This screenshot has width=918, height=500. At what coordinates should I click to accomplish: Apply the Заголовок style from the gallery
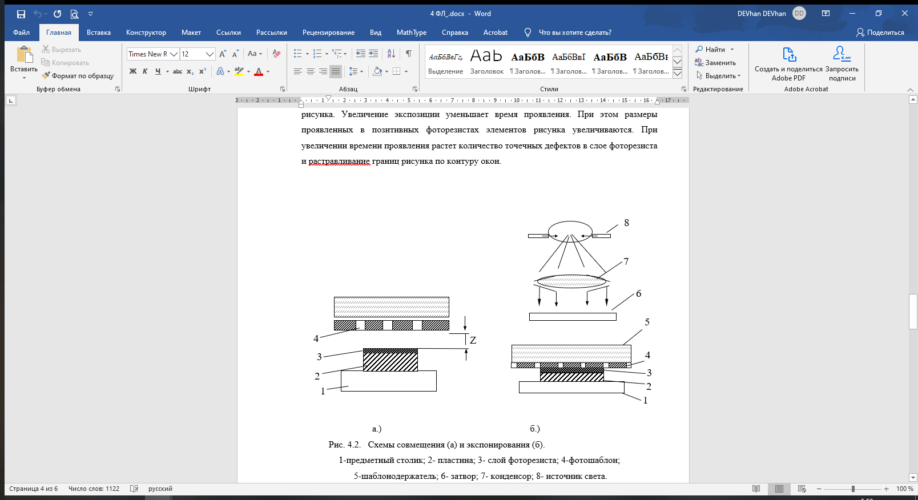click(x=487, y=61)
